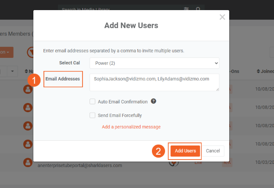
Task: Check the Send Email Forcefully option
Action: coord(93,115)
